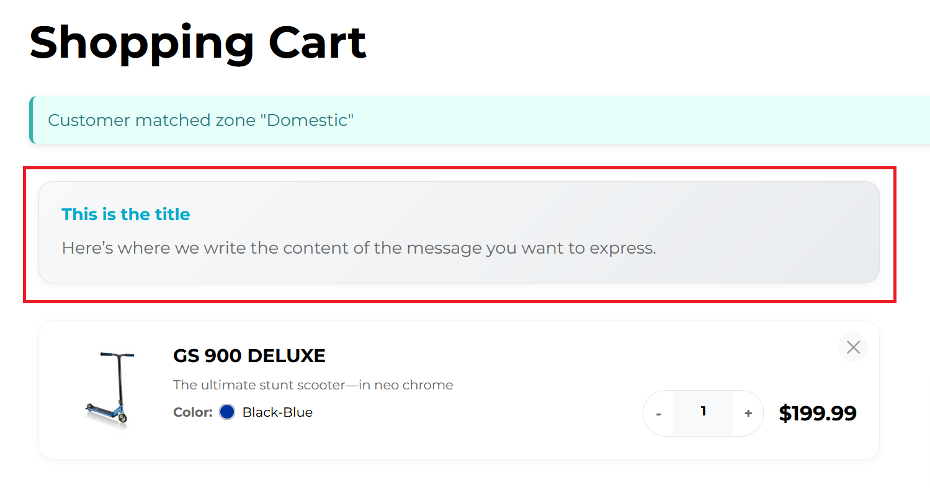930x488 pixels.
Task: Click the remove button in the product card corner
Action: click(x=853, y=347)
